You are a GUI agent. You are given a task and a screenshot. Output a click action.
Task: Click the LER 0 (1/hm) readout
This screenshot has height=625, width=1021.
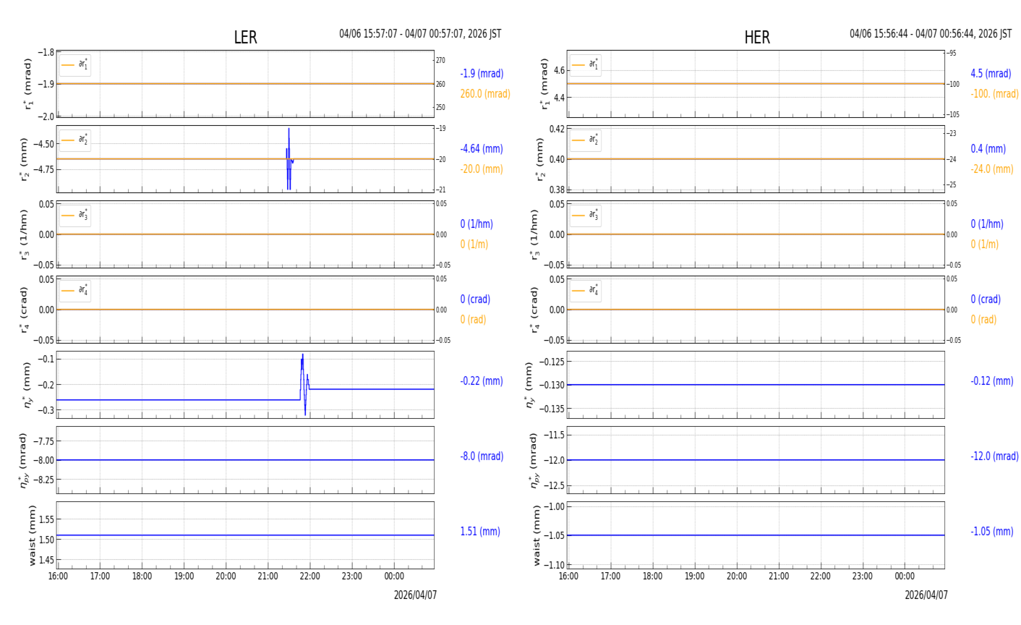coord(479,224)
